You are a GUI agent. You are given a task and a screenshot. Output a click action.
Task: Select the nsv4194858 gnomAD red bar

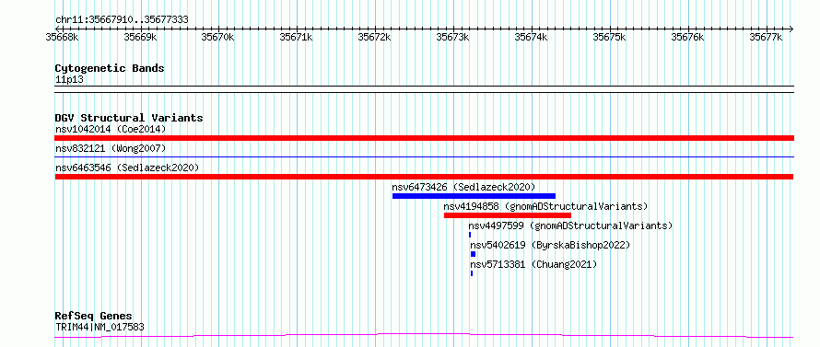[508, 215]
